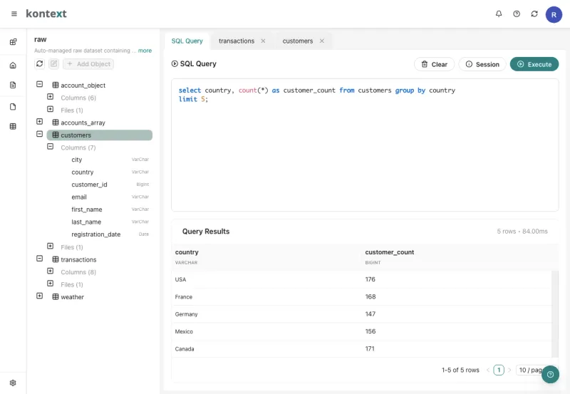
Task: Click the value 168 for France
Action: (x=370, y=296)
